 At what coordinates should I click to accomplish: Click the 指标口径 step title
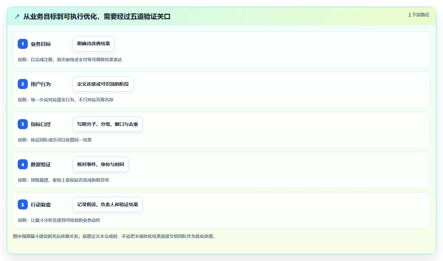(41, 124)
